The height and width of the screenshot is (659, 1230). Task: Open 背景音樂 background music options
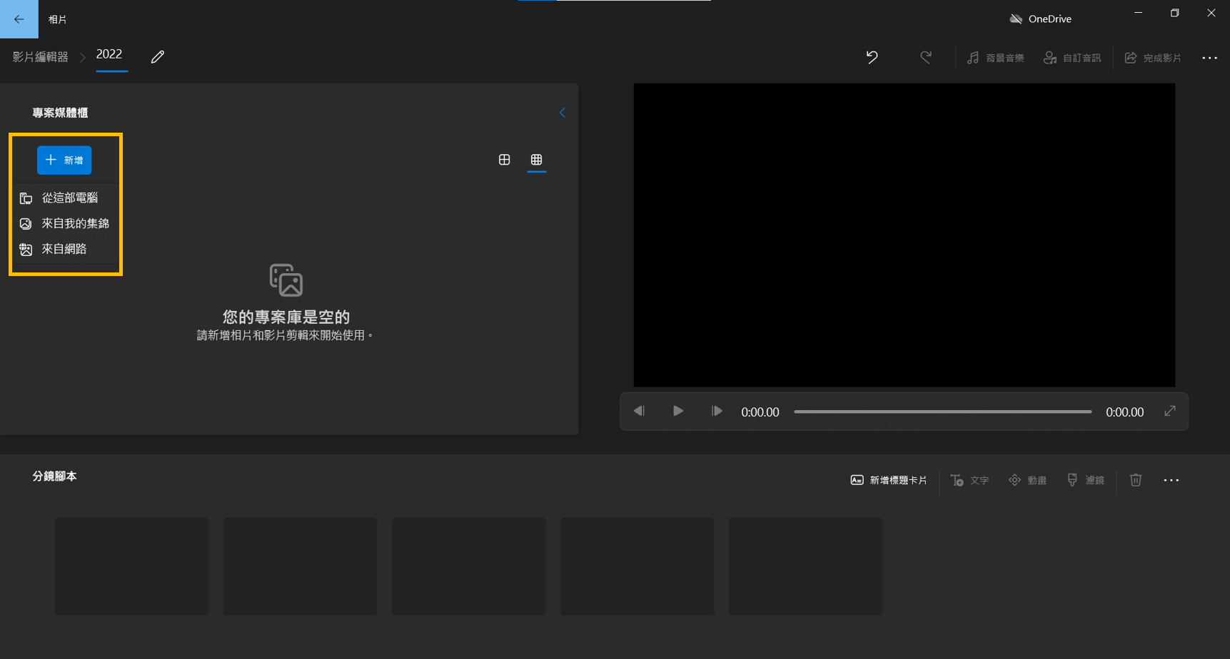[x=995, y=58]
